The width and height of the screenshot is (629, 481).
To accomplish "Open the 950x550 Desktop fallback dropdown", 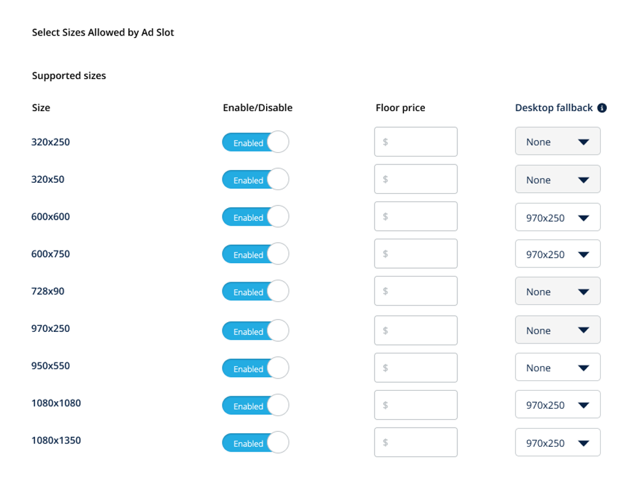I will (x=557, y=368).
